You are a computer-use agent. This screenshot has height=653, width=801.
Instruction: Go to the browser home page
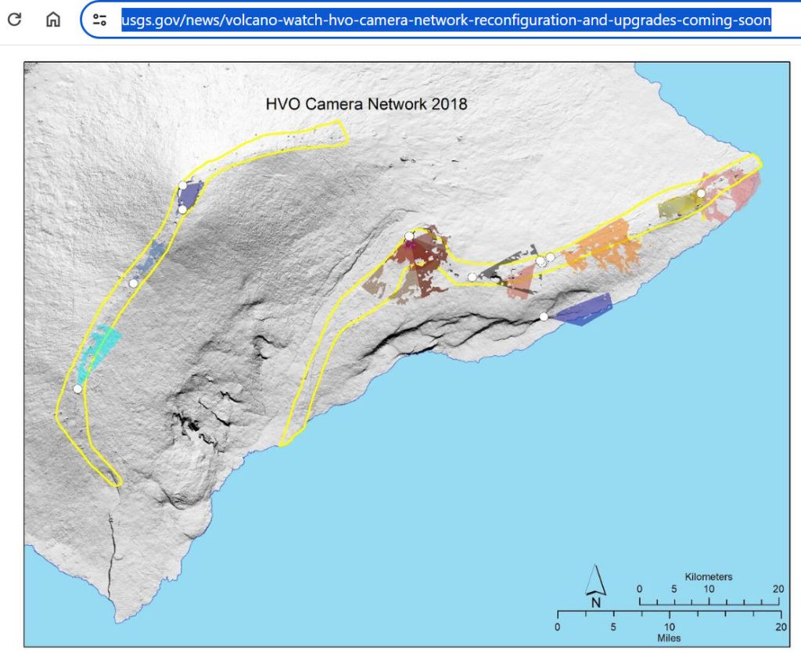(53, 20)
